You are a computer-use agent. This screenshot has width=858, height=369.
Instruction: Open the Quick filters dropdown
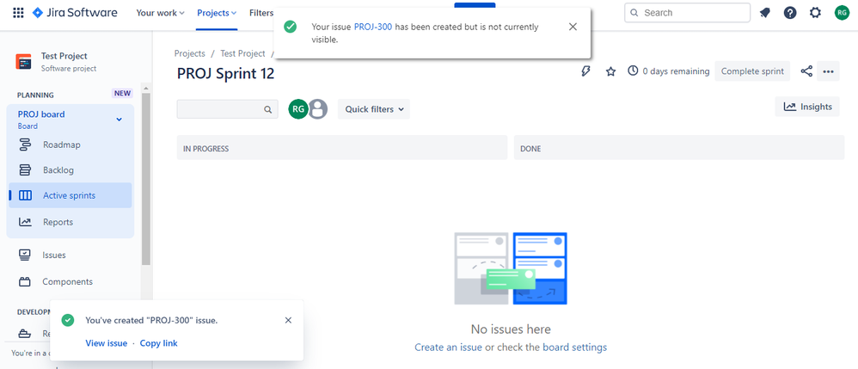tap(374, 109)
